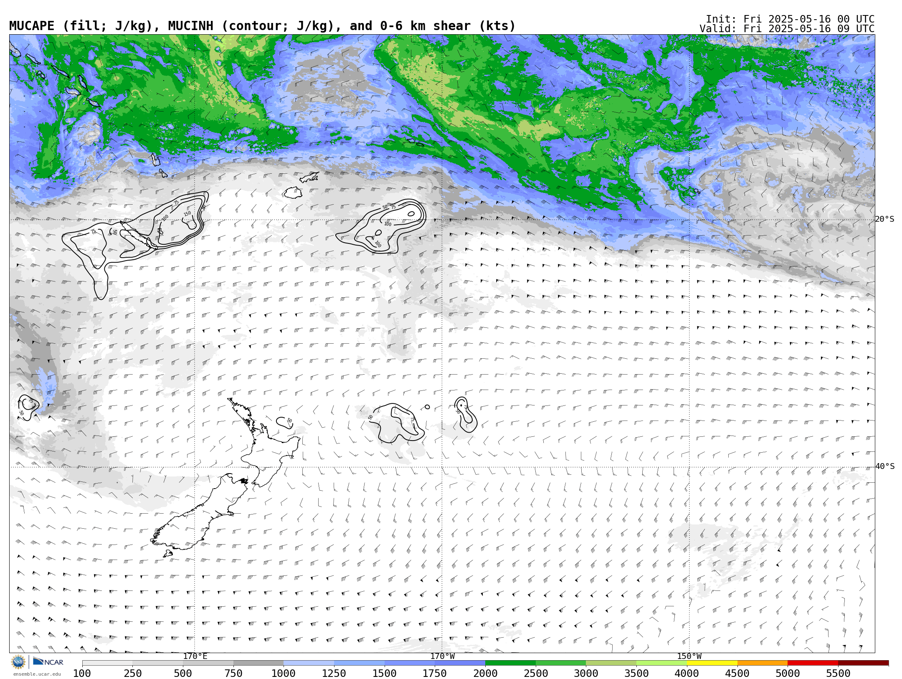Image resolution: width=902 pixels, height=679 pixels.
Task: Click the Valid time label
Action: click(787, 29)
